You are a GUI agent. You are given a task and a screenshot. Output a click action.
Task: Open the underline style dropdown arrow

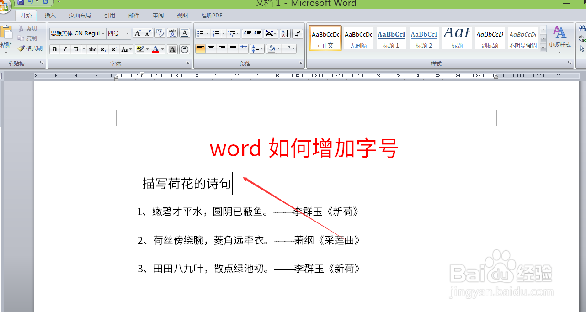(84, 49)
